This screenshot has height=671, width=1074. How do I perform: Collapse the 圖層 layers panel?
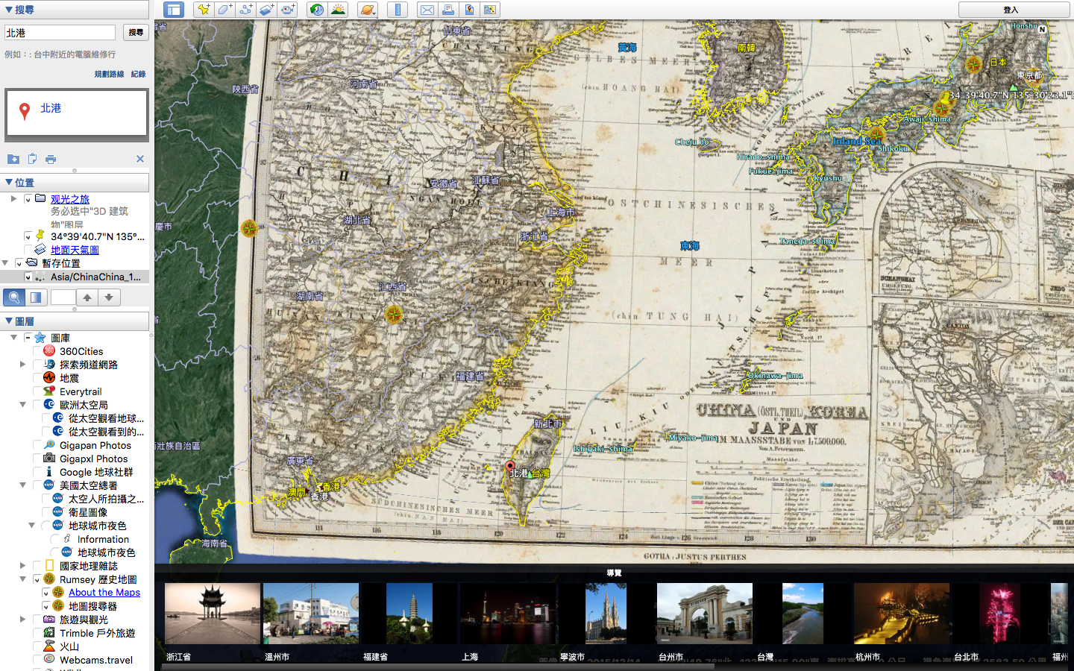[75, 321]
